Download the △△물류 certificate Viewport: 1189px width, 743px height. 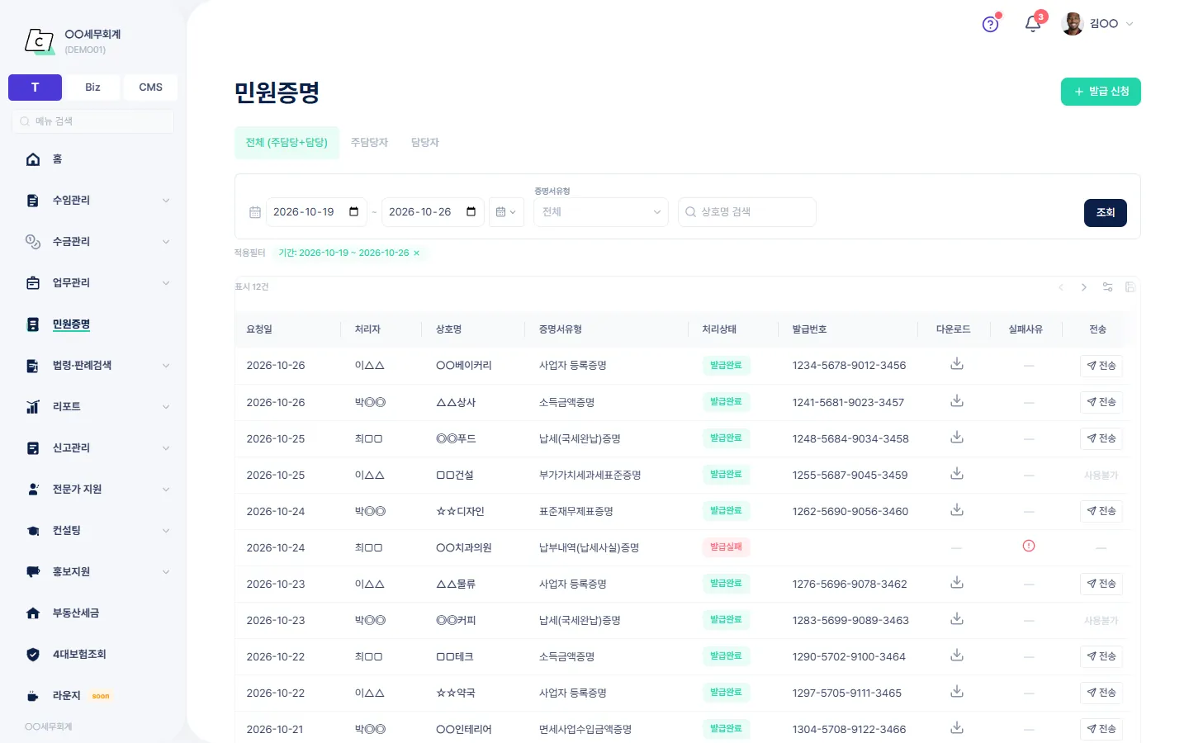957,582
